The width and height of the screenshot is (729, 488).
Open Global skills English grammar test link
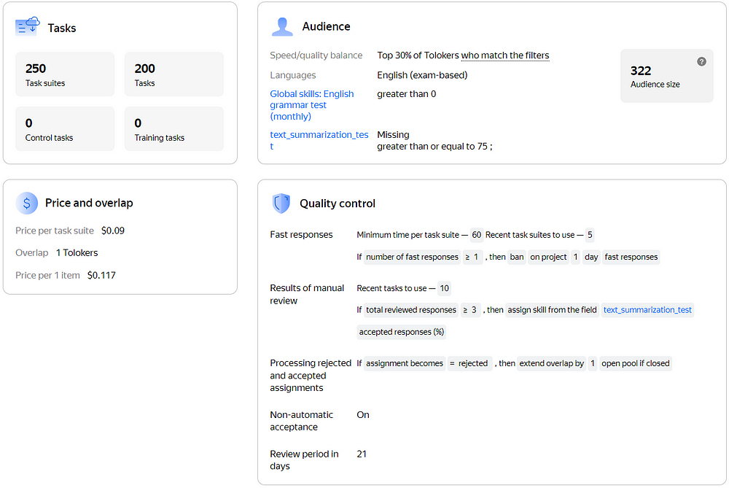[x=311, y=104]
